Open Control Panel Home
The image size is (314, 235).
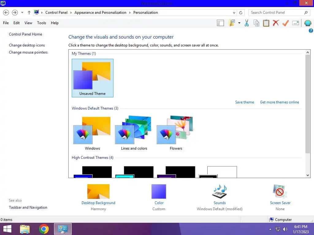coord(25,34)
